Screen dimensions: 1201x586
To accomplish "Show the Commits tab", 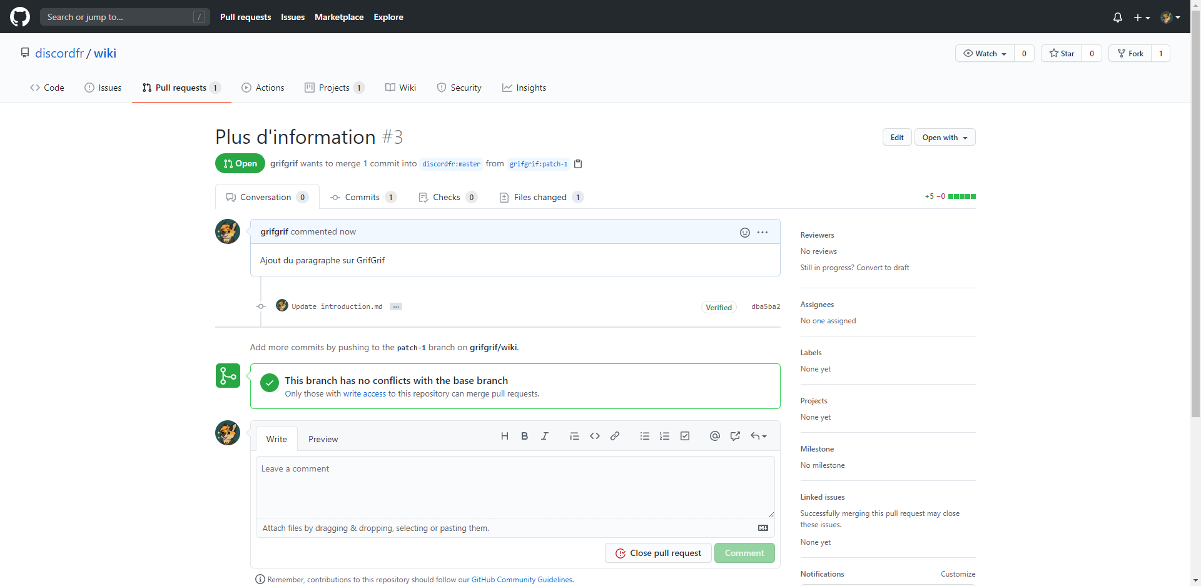I will (x=363, y=197).
